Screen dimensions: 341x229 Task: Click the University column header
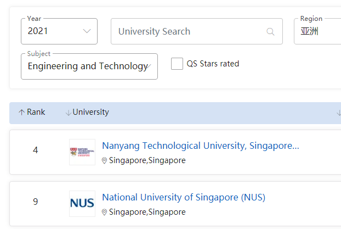point(91,113)
